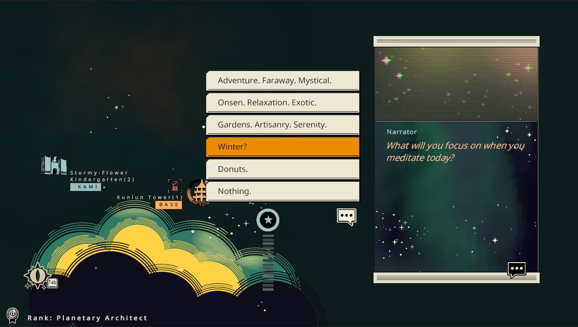Choose the 'Nothing.' dialogue option
This screenshot has width=578, height=327.
(283, 191)
